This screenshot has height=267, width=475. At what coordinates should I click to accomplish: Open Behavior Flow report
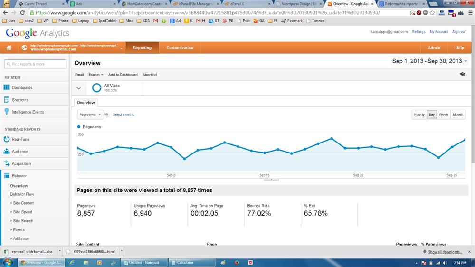(22, 194)
